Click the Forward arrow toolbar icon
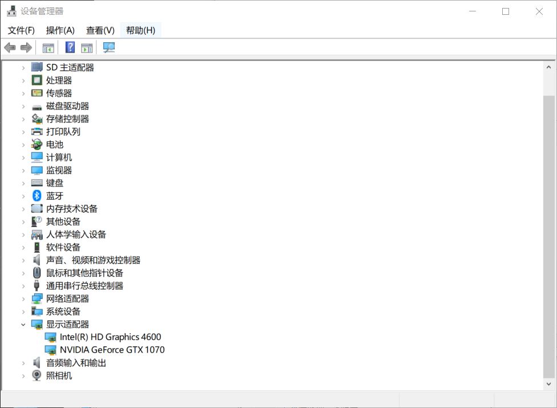Image resolution: width=557 pixels, height=408 pixels. [x=26, y=47]
